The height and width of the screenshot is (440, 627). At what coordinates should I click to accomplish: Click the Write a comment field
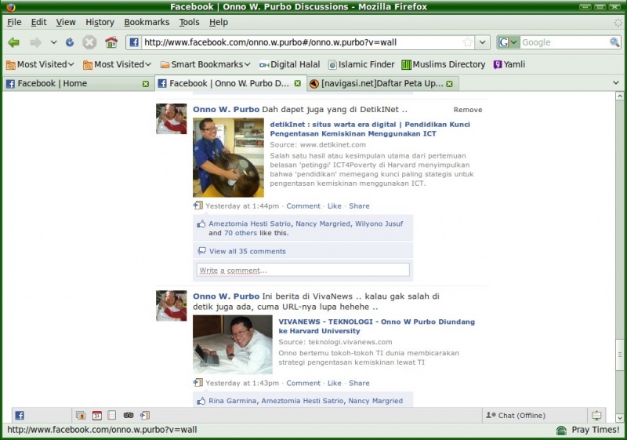tap(303, 270)
